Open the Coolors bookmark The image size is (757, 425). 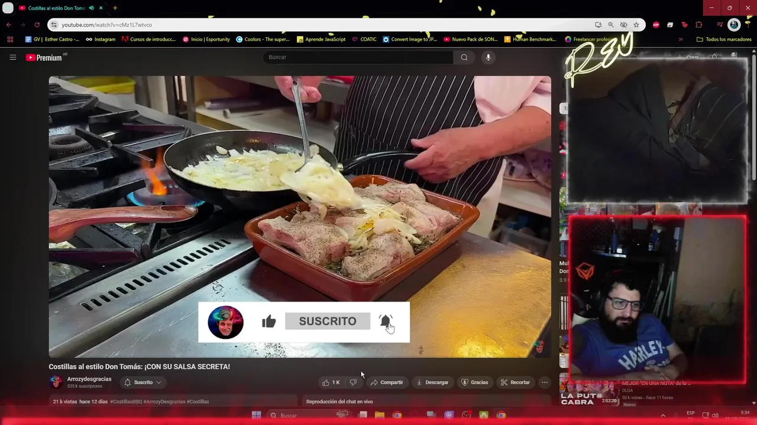point(263,40)
